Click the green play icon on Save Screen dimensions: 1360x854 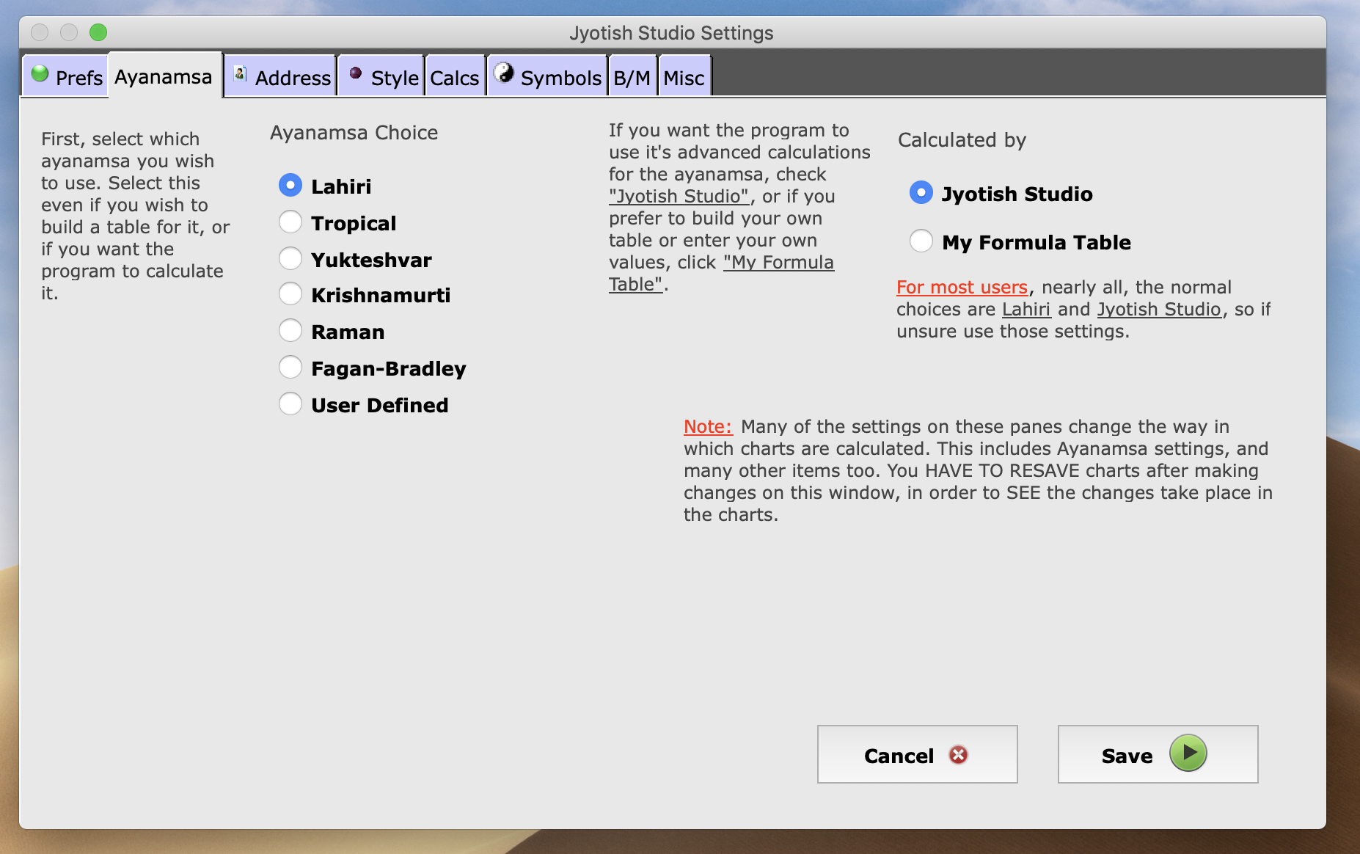point(1188,753)
